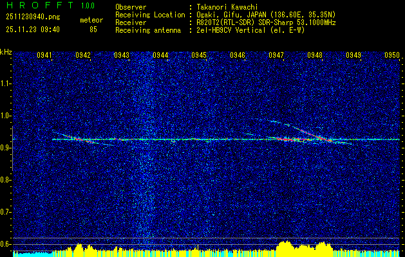The width and height of the screenshot is (405, 257).
Task: Click the kHz axis unit label
Action: pyautogui.click(x=6, y=52)
